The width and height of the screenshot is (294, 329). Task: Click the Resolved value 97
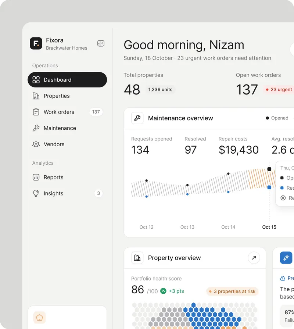pos(191,150)
